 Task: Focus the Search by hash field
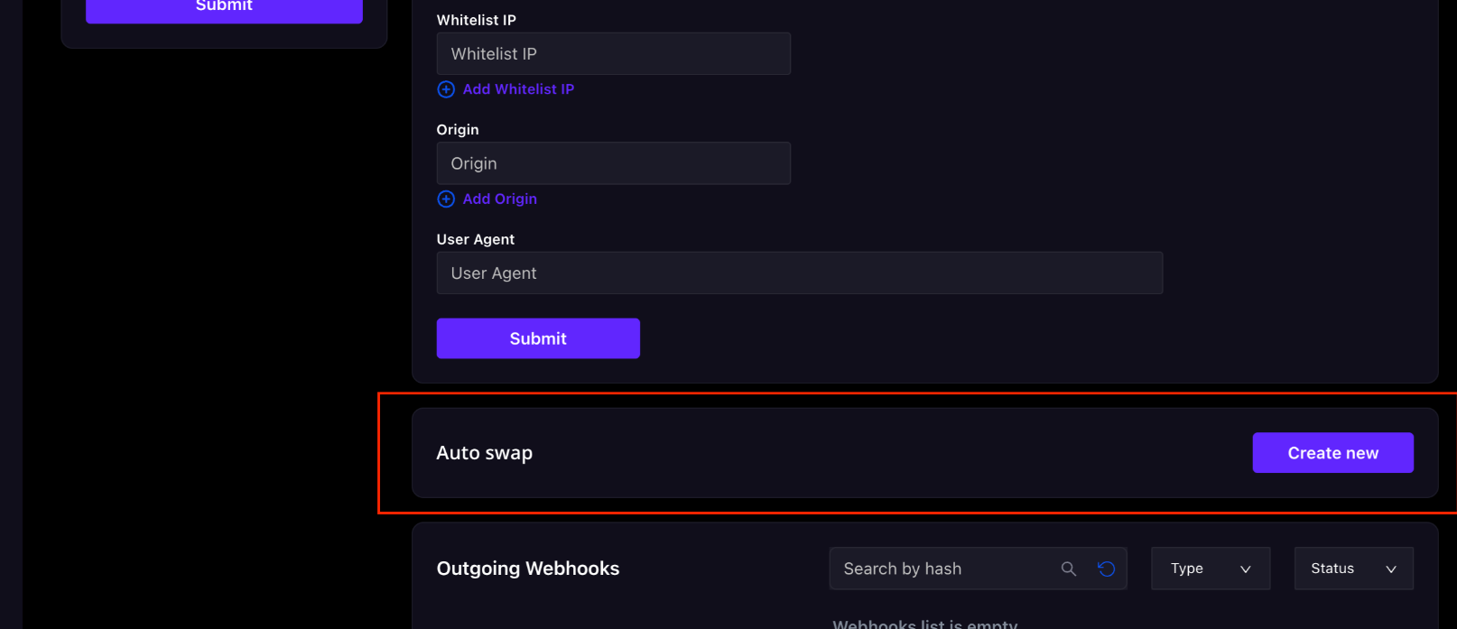943,569
